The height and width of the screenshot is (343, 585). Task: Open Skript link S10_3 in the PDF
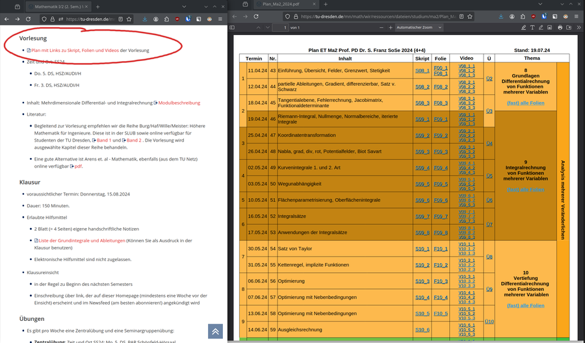[x=422, y=281]
